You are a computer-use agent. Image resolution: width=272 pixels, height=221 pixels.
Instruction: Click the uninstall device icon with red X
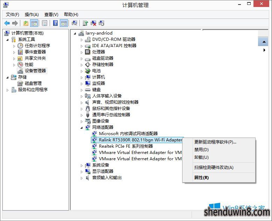(x=93, y=23)
